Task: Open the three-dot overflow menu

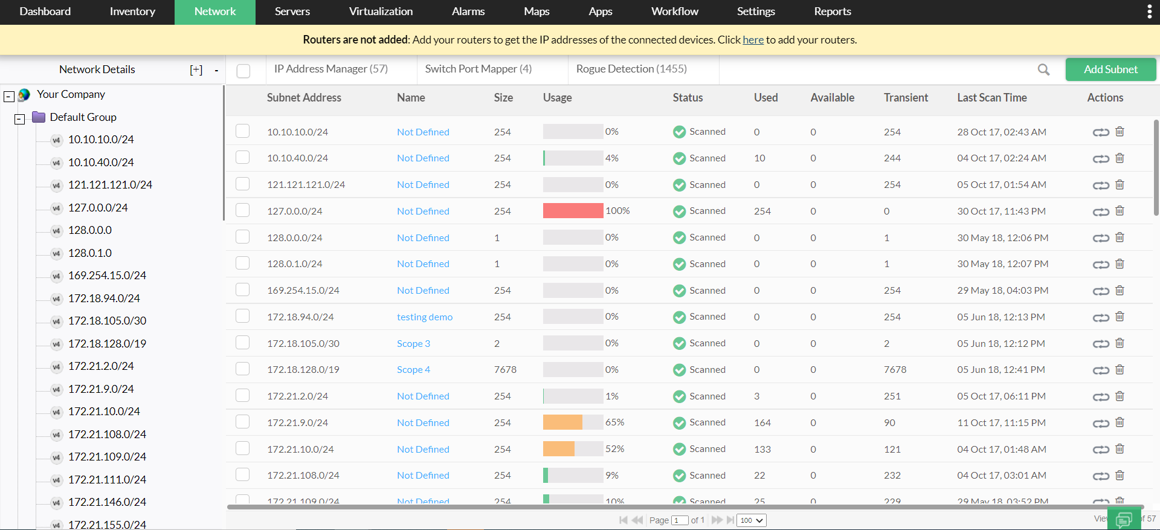Action: pyautogui.click(x=1149, y=12)
